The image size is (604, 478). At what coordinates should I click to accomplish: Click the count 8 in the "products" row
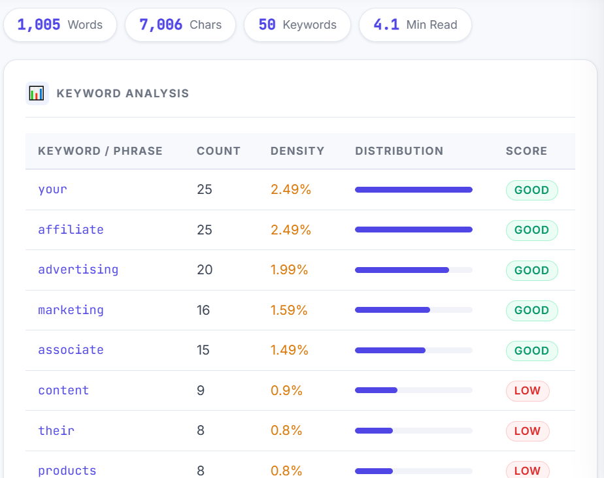pyautogui.click(x=201, y=471)
